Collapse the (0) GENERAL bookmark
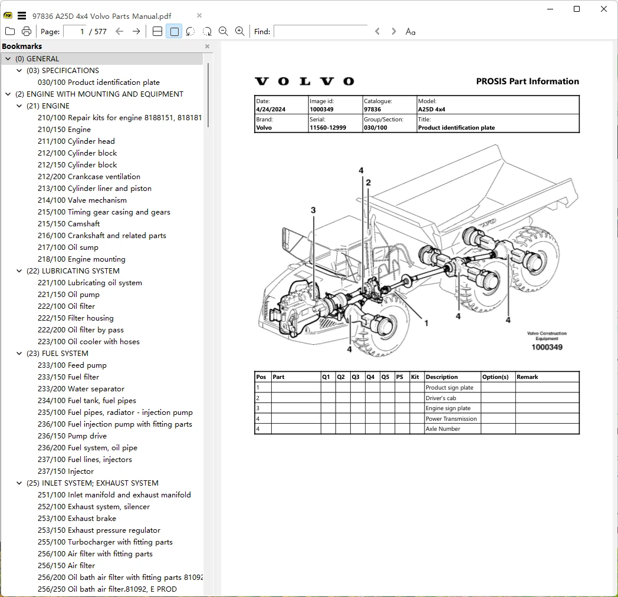This screenshot has width=618, height=597. (x=8, y=59)
